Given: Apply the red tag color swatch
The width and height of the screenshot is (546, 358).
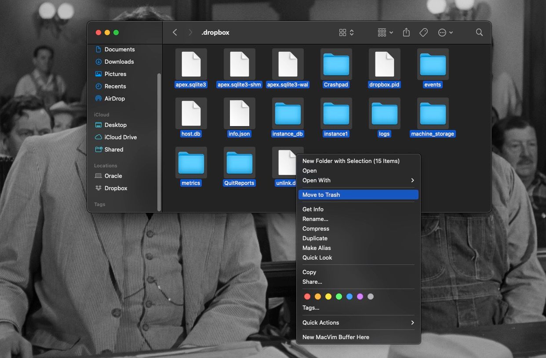Looking at the screenshot, I should [x=307, y=296].
